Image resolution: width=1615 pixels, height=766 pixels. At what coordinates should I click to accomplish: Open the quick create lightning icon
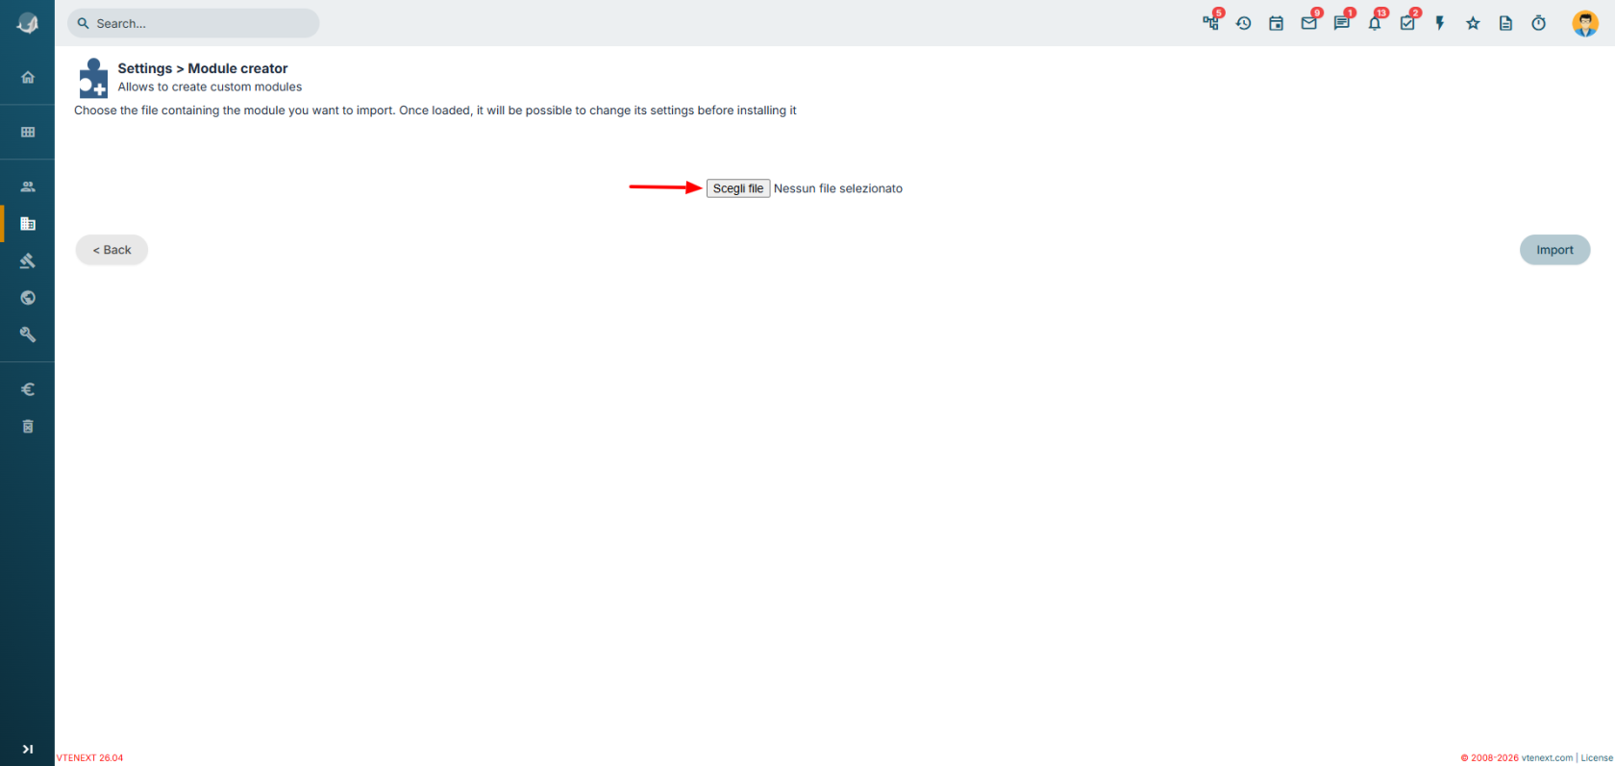[x=1440, y=23]
